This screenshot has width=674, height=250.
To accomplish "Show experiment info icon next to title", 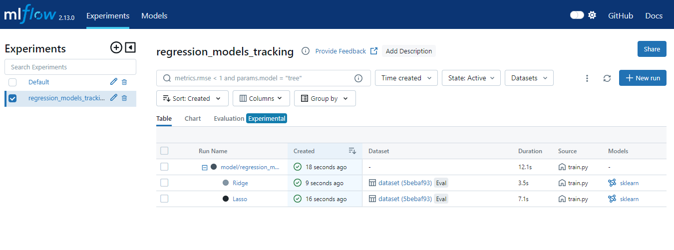I will (306, 51).
